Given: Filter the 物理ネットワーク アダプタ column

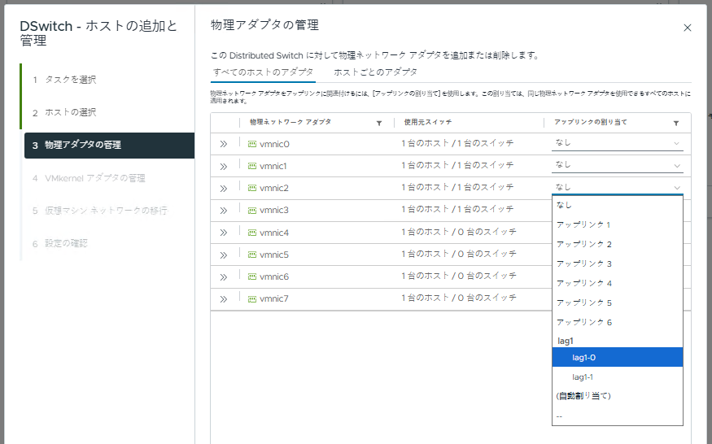Looking at the screenshot, I should pos(379,123).
